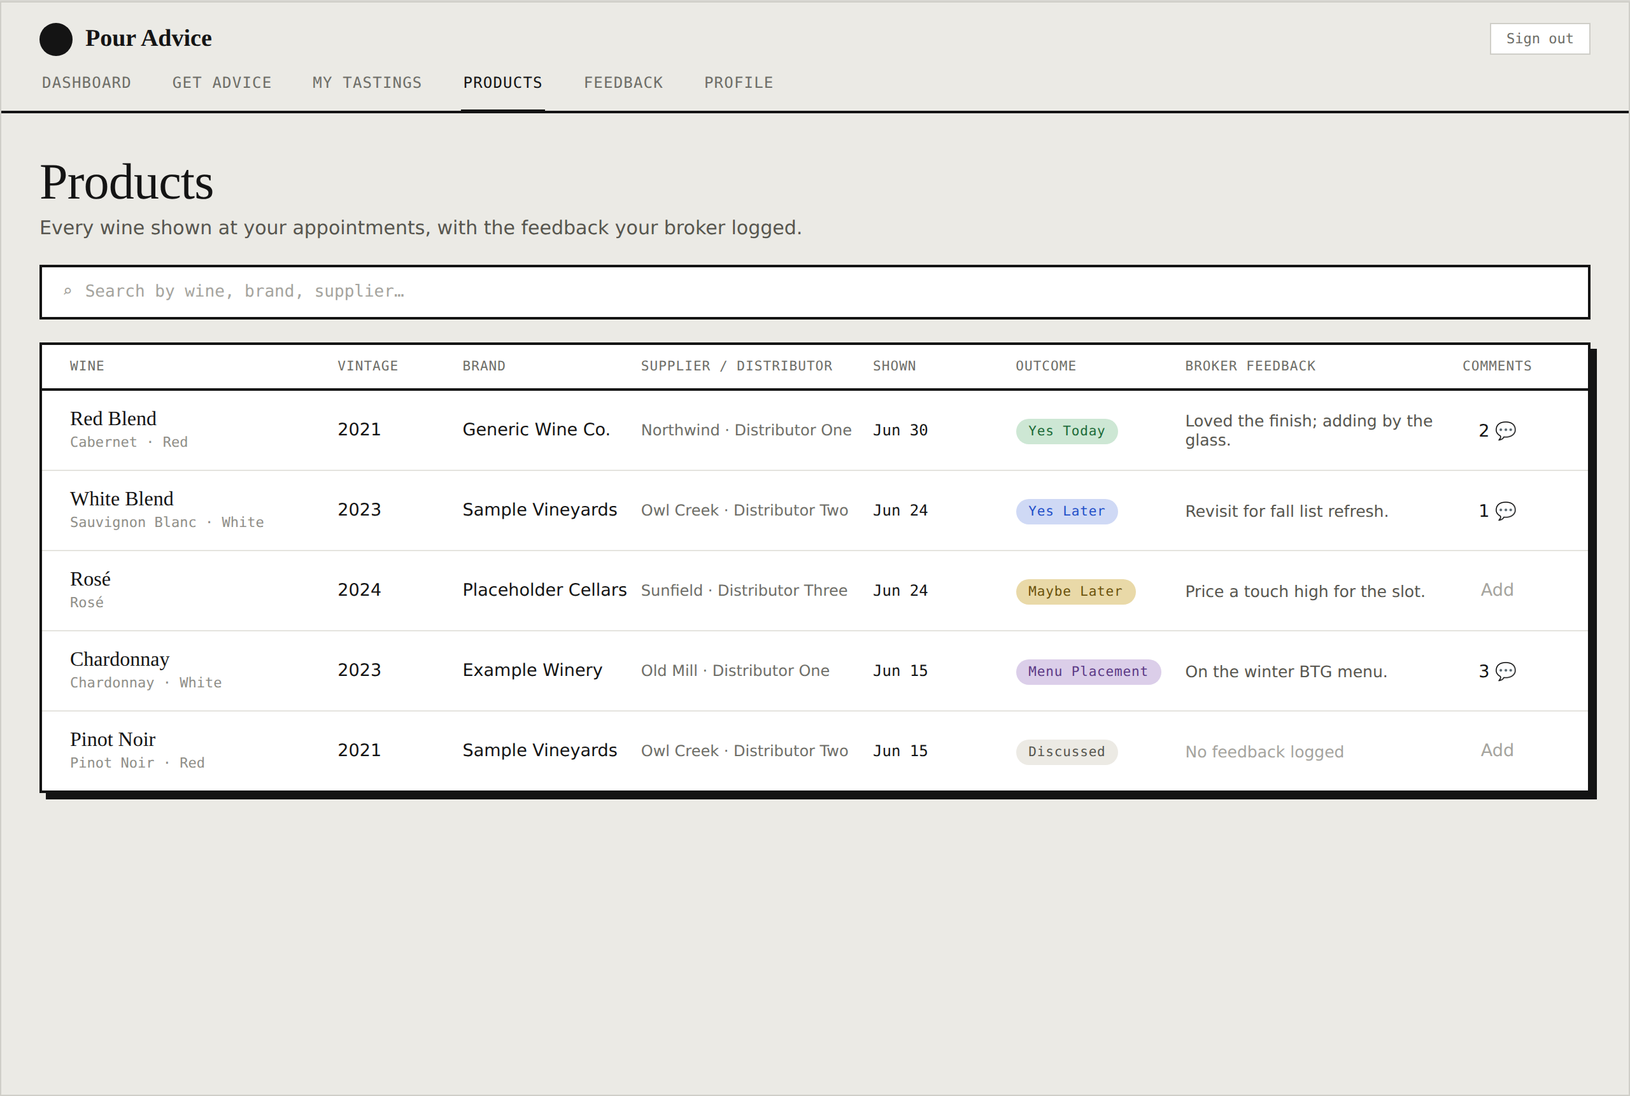Switch to My Tastings tab
Image resolution: width=1630 pixels, height=1096 pixels.
(x=367, y=83)
